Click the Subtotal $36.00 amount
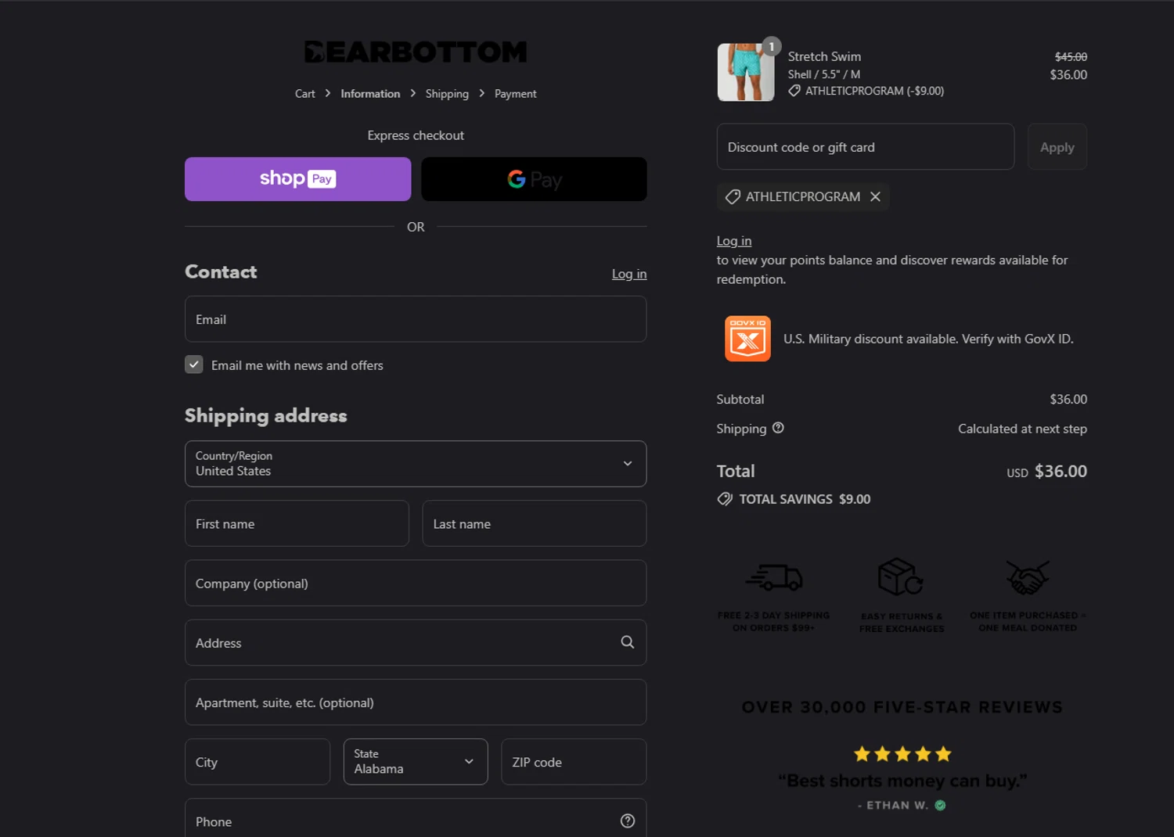 (1068, 399)
